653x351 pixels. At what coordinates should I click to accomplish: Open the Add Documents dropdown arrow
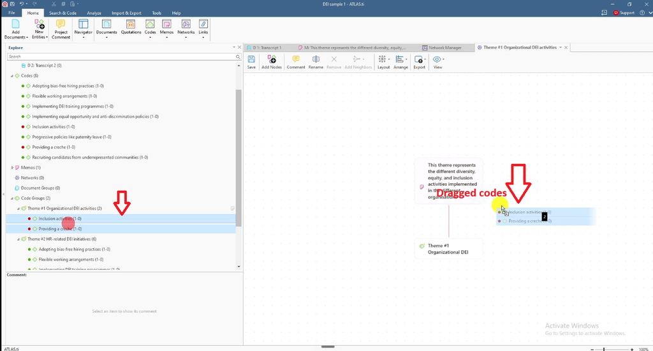point(27,38)
